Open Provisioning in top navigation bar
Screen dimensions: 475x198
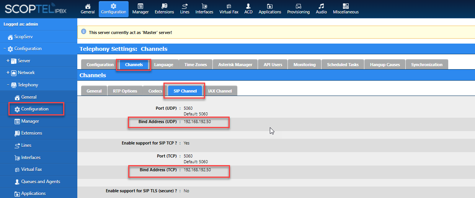pyautogui.click(x=299, y=9)
